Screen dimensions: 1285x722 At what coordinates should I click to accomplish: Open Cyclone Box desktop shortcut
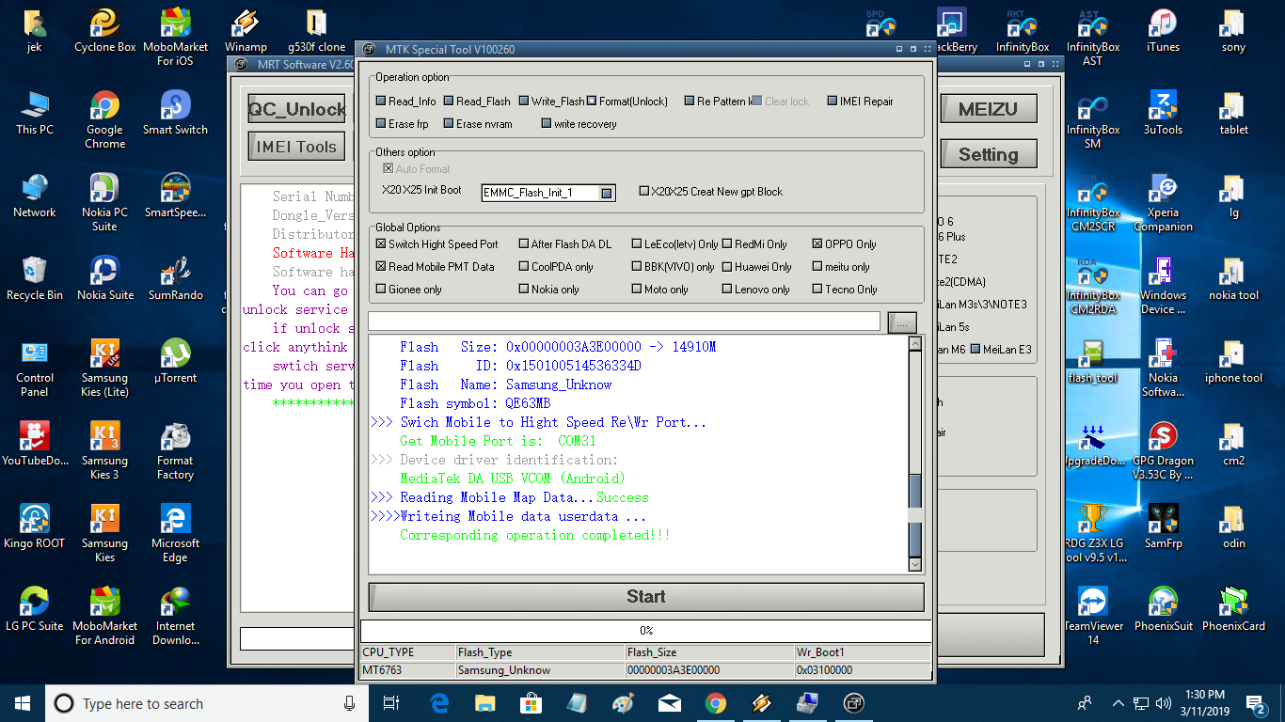[105, 31]
